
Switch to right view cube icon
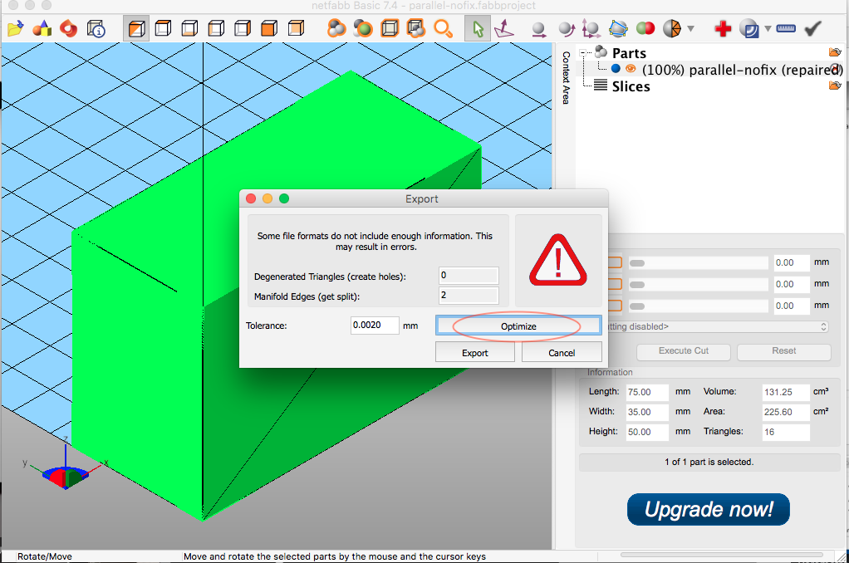(242, 28)
